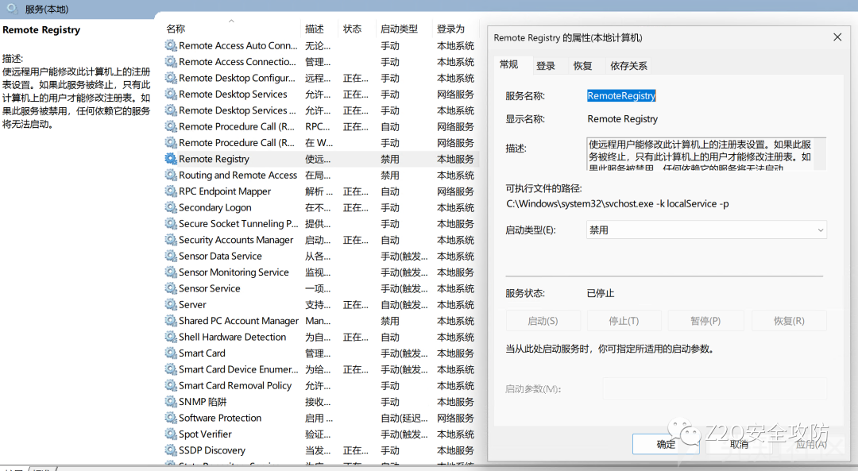Click gear icon of Sensor Monitoring Service
Image resolution: width=858 pixels, height=471 pixels.
point(171,272)
